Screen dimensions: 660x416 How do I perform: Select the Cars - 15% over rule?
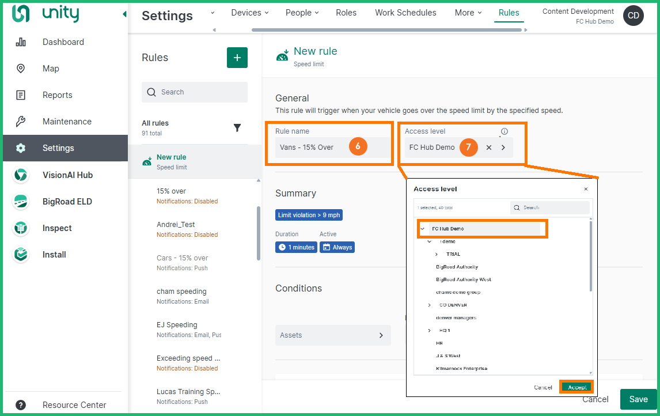point(182,258)
